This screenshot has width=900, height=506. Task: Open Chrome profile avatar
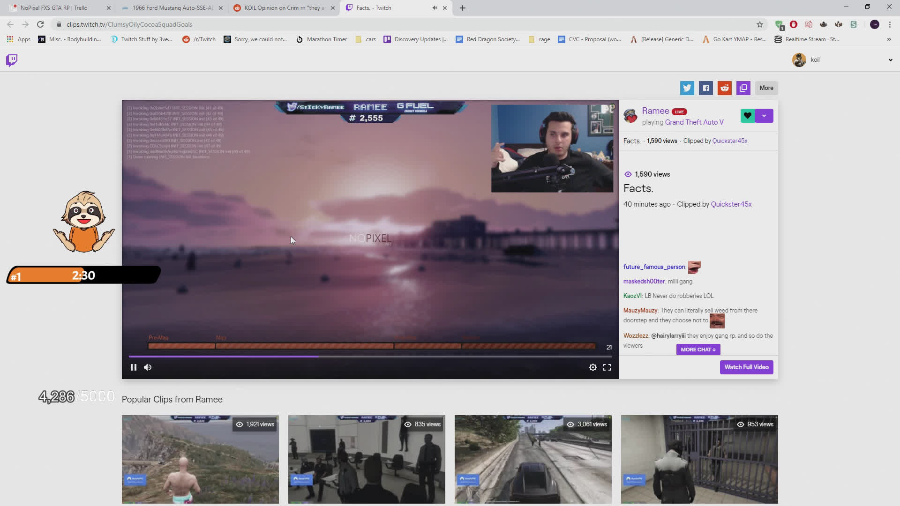tap(875, 24)
